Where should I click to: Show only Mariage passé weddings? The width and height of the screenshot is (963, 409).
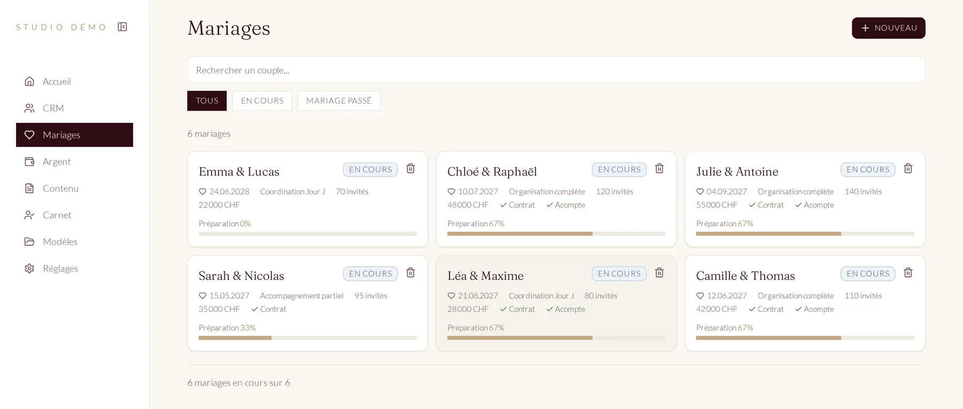tap(339, 101)
